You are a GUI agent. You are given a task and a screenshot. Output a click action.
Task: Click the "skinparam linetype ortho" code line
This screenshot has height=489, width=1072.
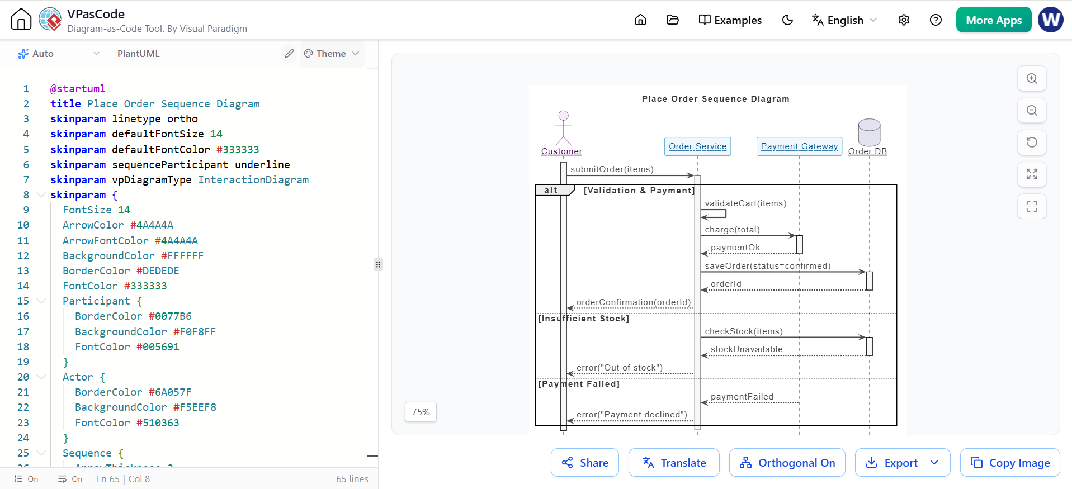coord(124,118)
